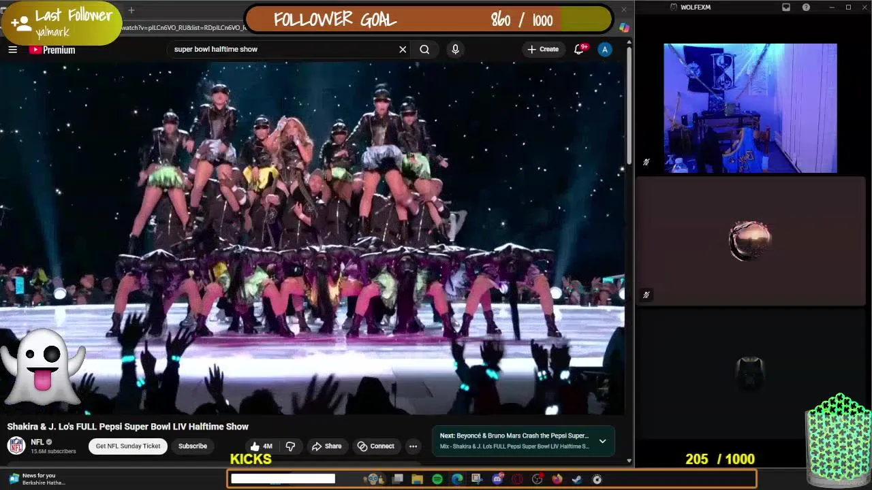Open Steam from the taskbar
Image resolution: width=872 pixels, height=490 pixels.
tap(576, 479)
